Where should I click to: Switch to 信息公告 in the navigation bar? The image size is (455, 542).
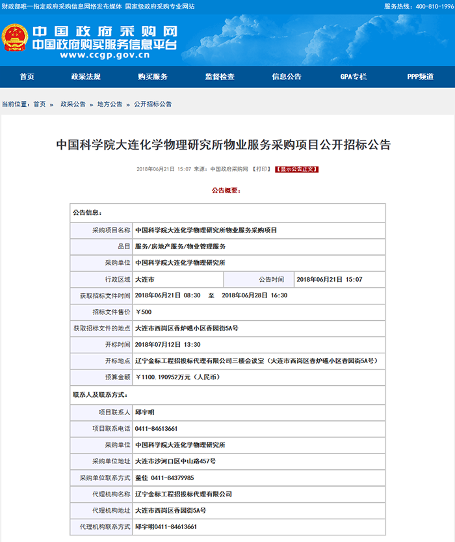pyautogui.click(x=286, y=77)
